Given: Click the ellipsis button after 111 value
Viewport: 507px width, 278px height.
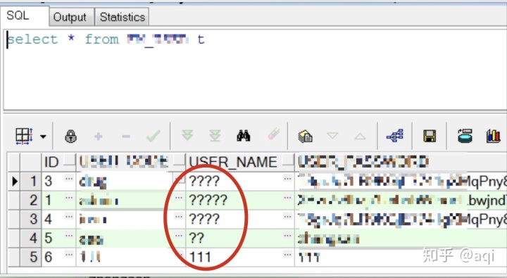Looking at the screenshot, I should point(287,254).
